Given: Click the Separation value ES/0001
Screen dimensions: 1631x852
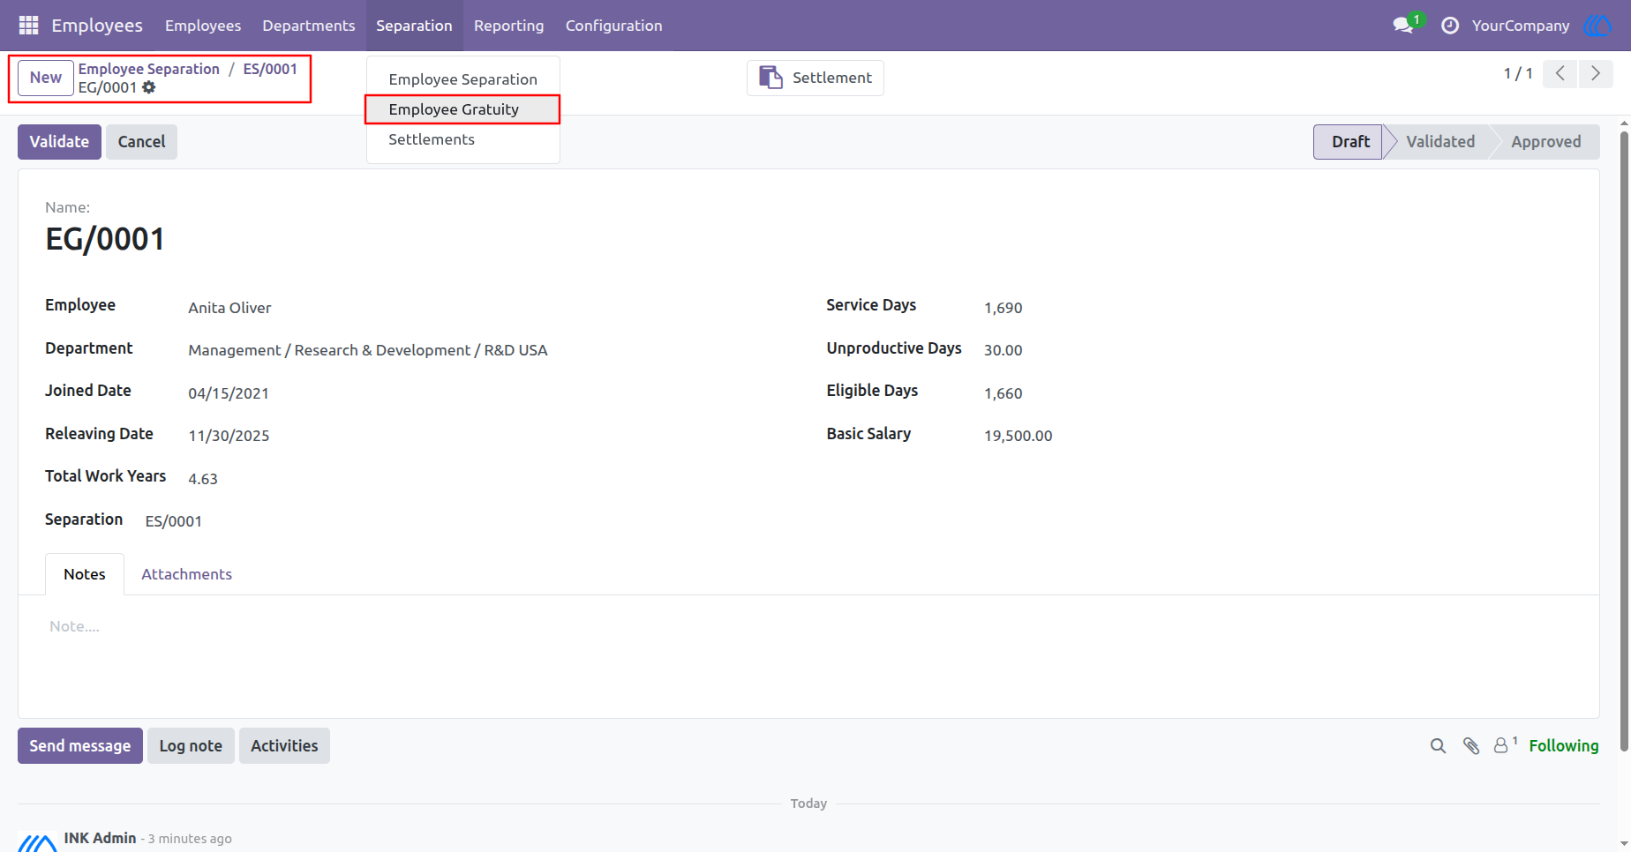Looking at the screenshot, I should pos(174,521).
